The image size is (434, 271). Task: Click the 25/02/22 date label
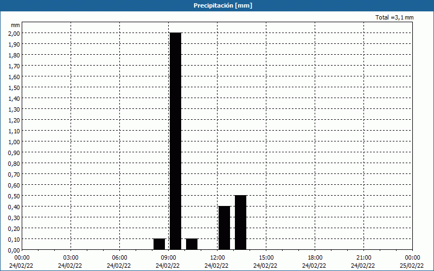[412, 266]
